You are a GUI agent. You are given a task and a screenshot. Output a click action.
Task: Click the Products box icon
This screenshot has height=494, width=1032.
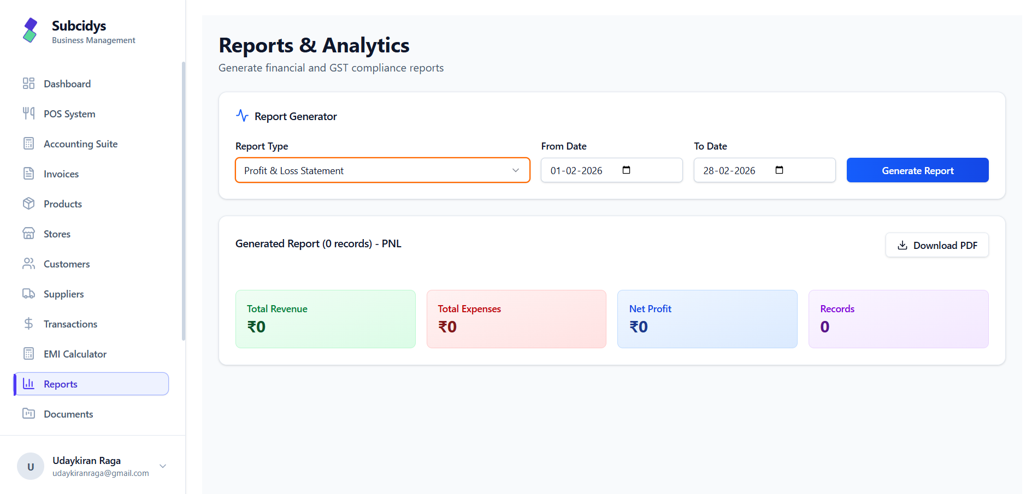point(28,204)
